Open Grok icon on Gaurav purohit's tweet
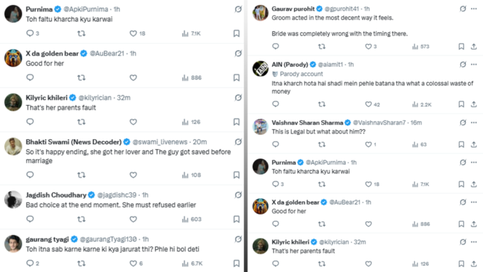This screenshot has height=272, width=483. pos(463,9)
